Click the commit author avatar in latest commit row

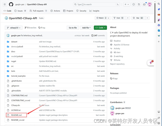point(8,35)
